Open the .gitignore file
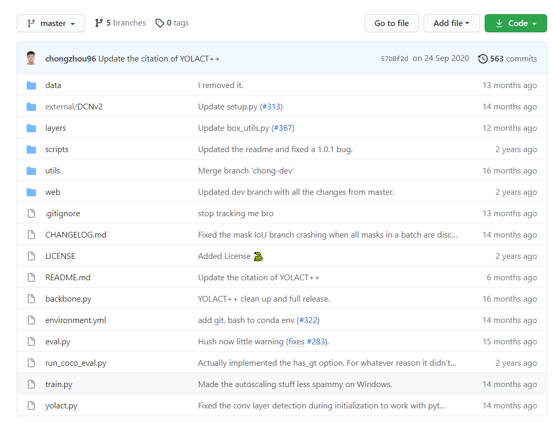The width and height of the screenshot is (554, 423). tap(63, 214)
